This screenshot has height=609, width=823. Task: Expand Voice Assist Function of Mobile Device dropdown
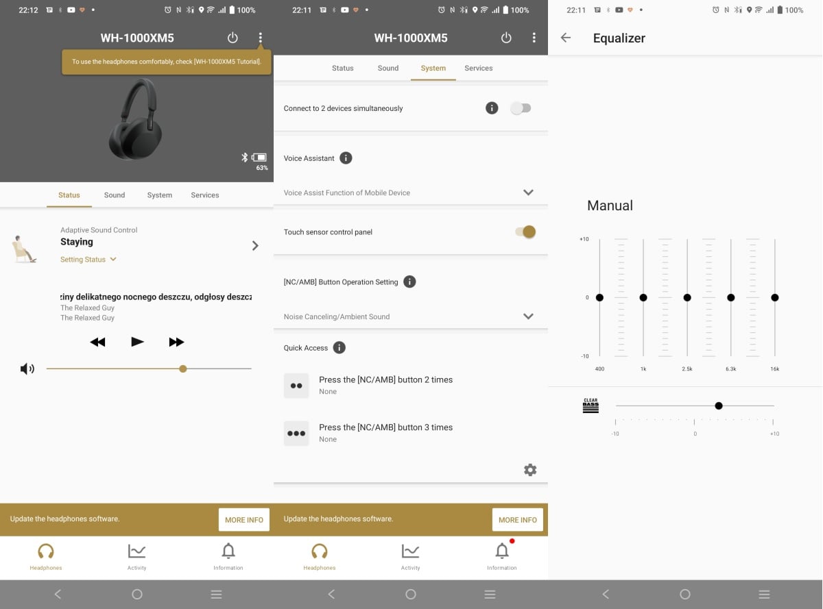pos(411,192)
